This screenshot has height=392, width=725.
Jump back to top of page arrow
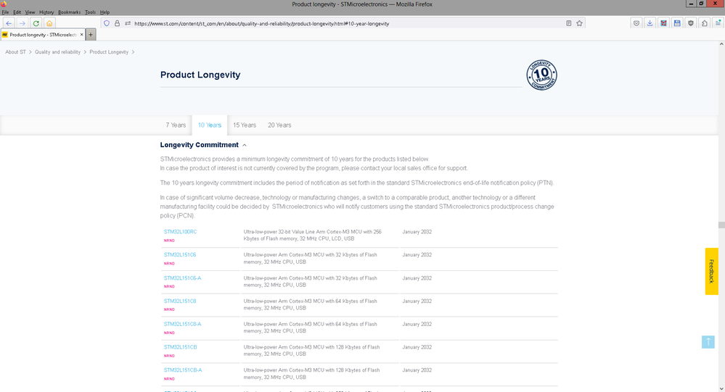coord(708,342)
